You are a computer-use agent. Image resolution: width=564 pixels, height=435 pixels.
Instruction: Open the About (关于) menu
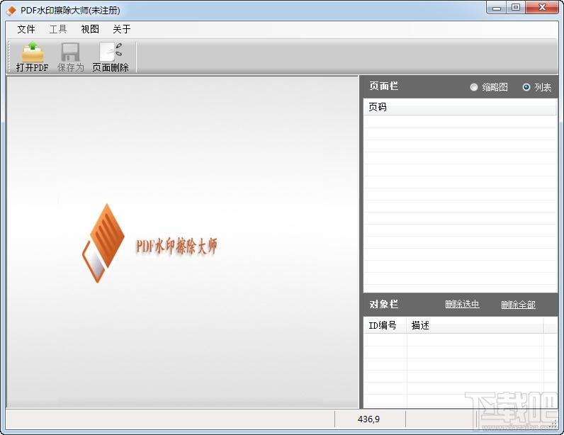[122, 29]
